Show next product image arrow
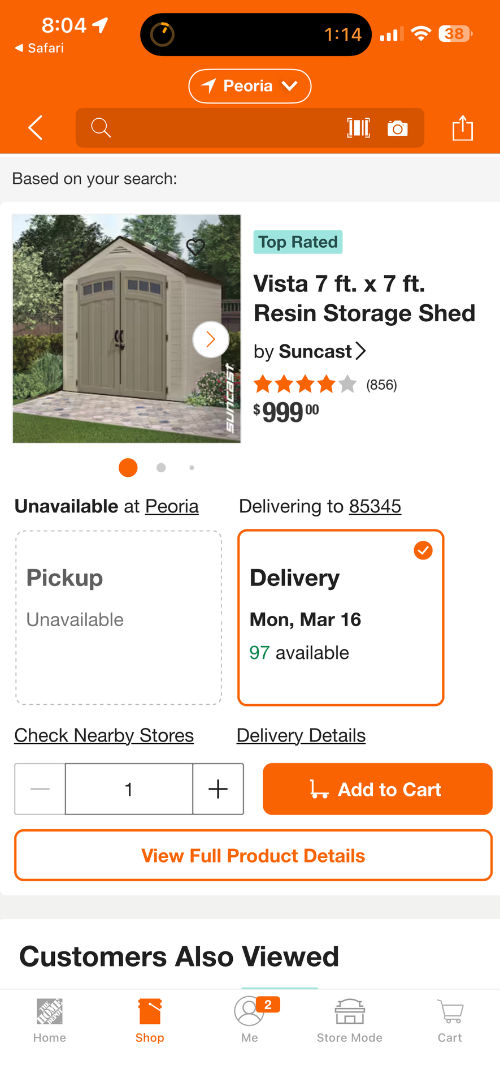 click(x=210, y=339)
